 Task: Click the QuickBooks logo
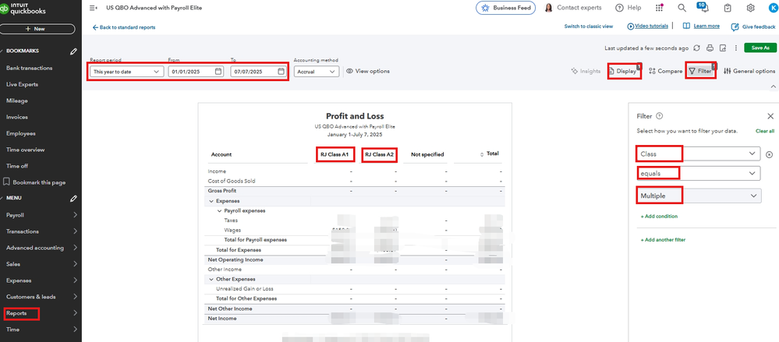23,9
